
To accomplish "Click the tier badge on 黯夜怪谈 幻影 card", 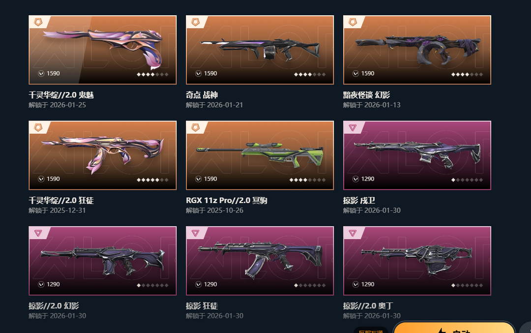I will tap(353, 22).
